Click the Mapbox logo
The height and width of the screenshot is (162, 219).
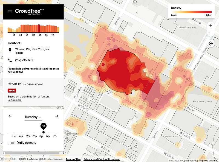coord(8,159)
